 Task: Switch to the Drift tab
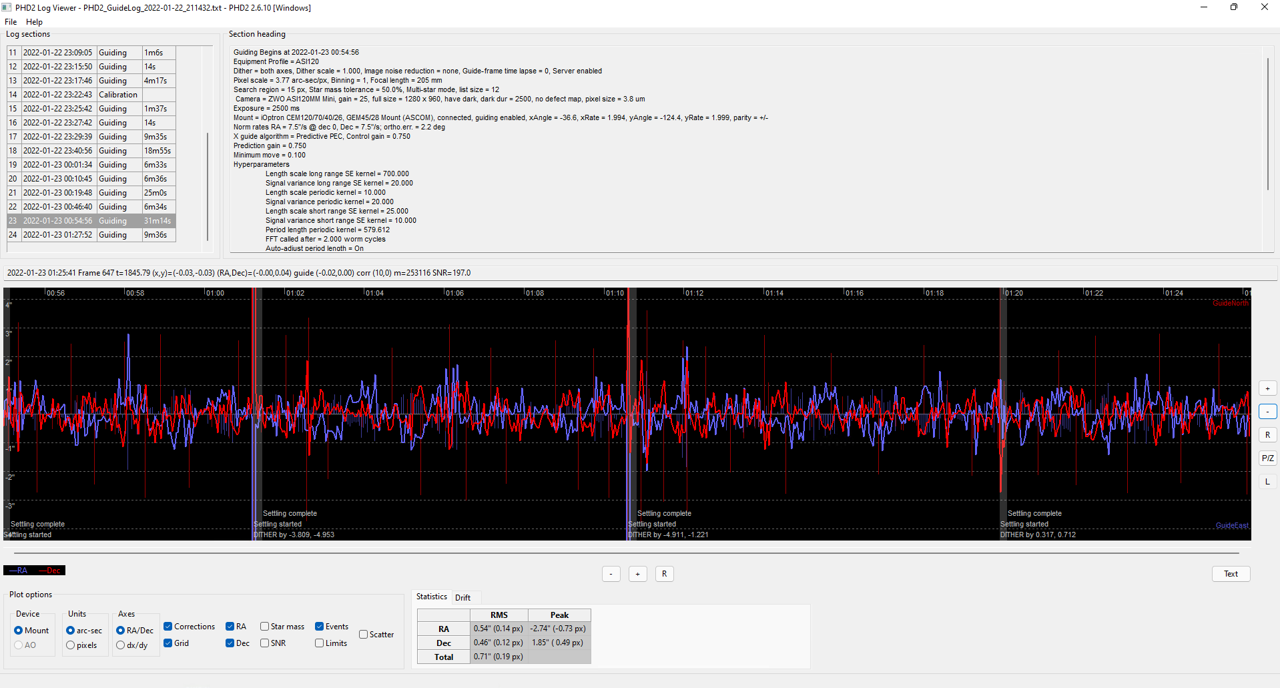coord(462,597)
